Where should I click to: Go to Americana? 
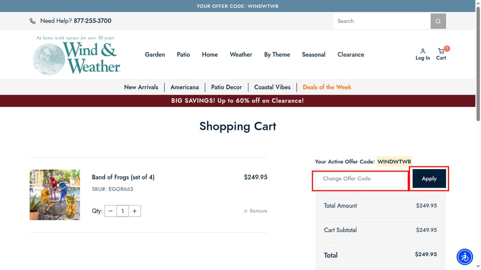185,87
